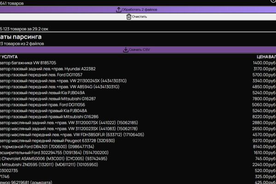
Task: Click the upload icon beside Обработать 2 файлов
Action: pos(119,10)
